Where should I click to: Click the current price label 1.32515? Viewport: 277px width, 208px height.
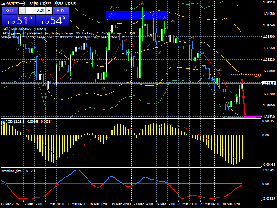[269, 83]
